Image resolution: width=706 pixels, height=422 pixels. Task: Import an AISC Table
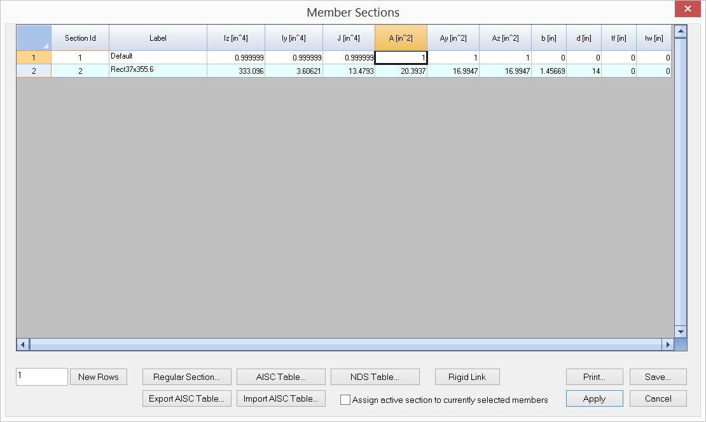pyautogui.click(x=280, y=398)
